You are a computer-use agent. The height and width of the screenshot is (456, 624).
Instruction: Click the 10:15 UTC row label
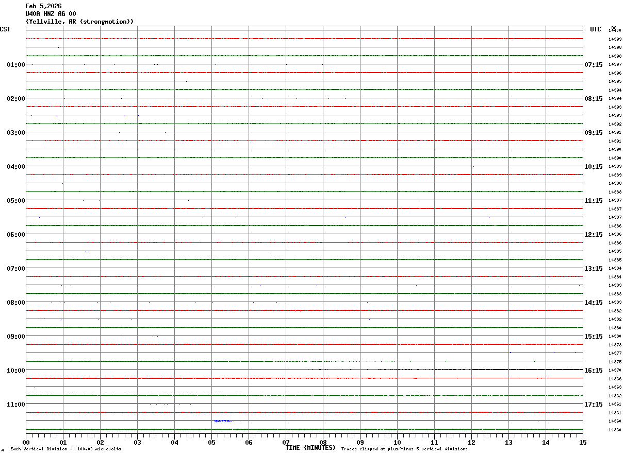[x=594, y=167]
